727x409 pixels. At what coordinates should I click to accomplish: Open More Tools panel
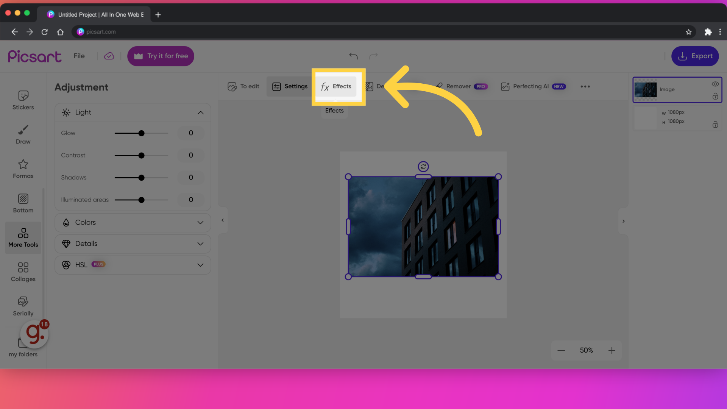[23, 237]
